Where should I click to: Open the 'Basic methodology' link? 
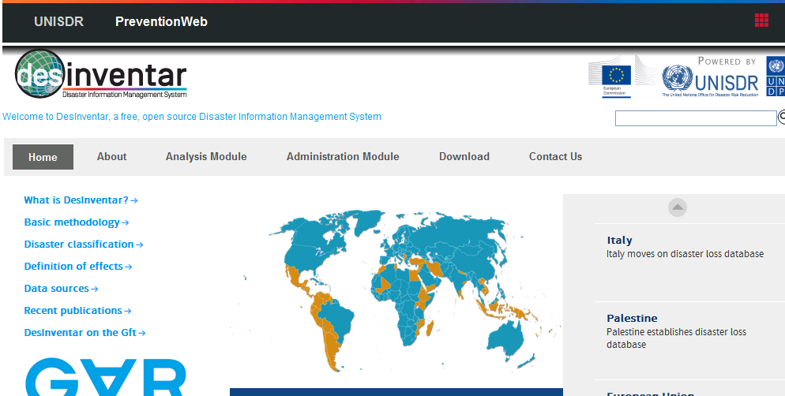(x=77, y=222)
